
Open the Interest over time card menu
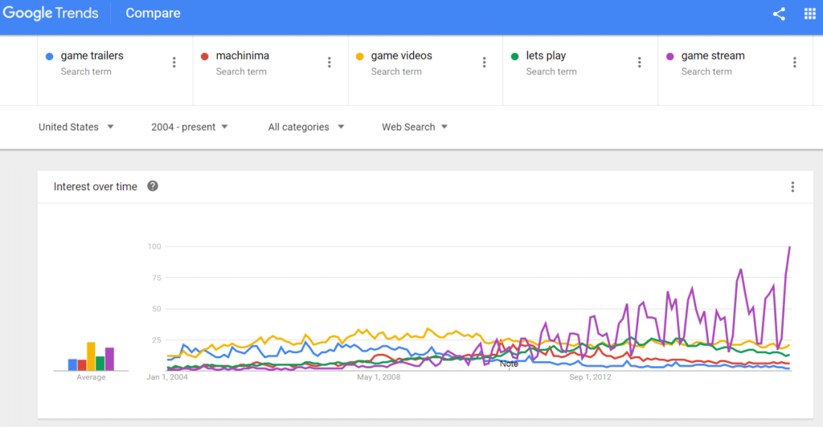tap(792, 186)
